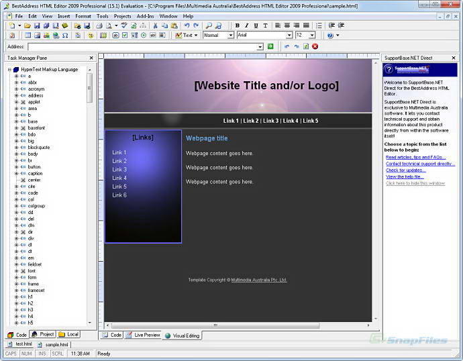Click Read articles, tips and FAQs link
Viewport: 463px width, 361px height.
415,157
